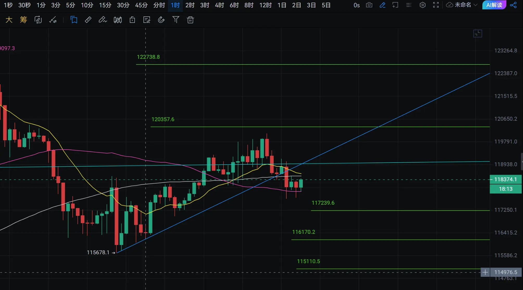Click the filter funnel icon
This screenshot has width=523, height=290.
(x=176, y=20)
